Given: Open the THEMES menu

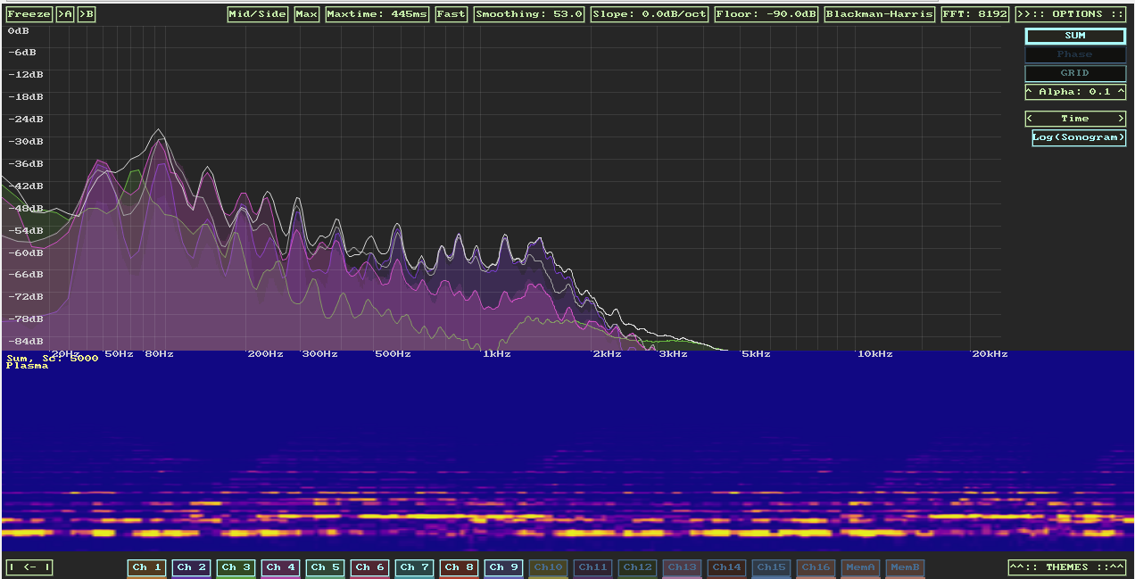Looking at the screenshot, I should (x=1069, y=567).
